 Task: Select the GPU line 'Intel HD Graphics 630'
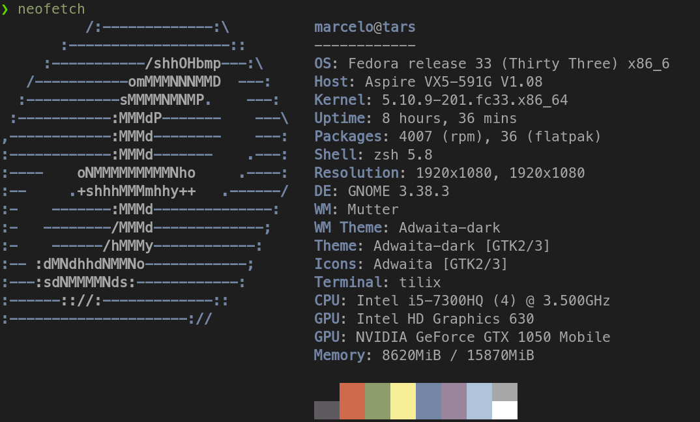445,319
